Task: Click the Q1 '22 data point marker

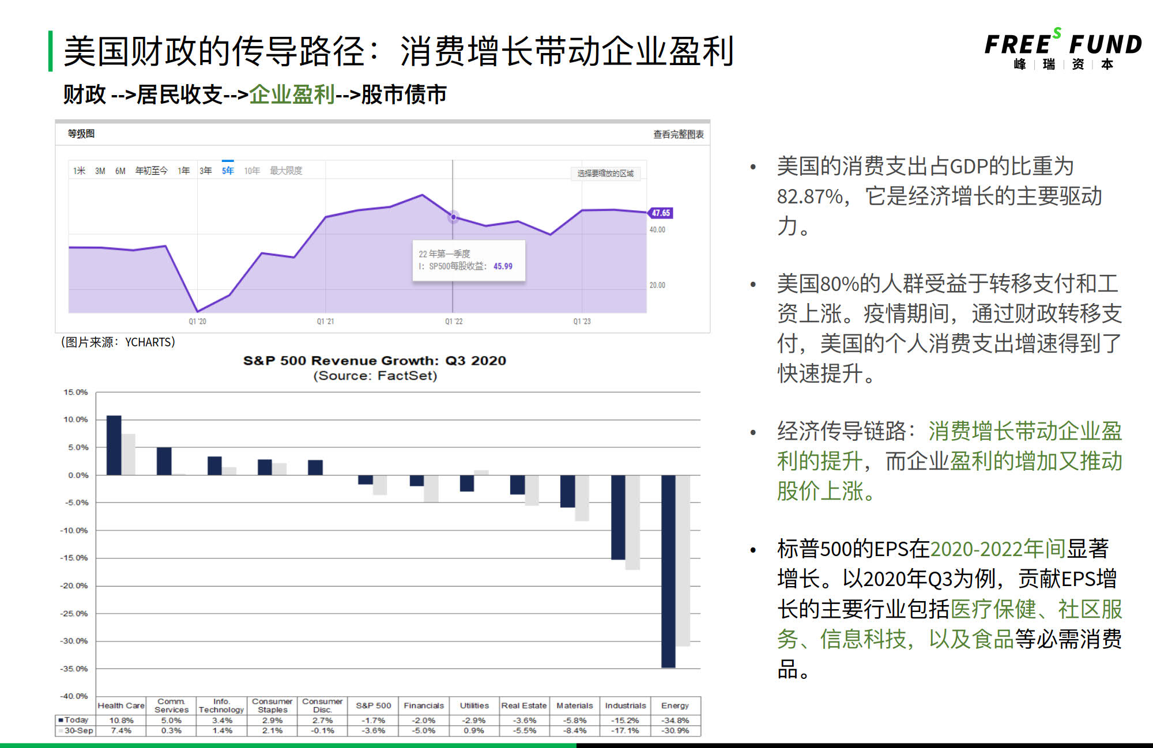Action: tap(454, 217)
